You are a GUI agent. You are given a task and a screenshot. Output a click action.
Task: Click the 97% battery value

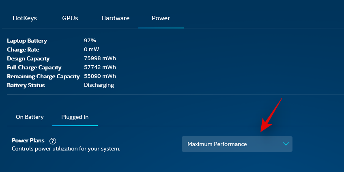click(x=90, y=41)
